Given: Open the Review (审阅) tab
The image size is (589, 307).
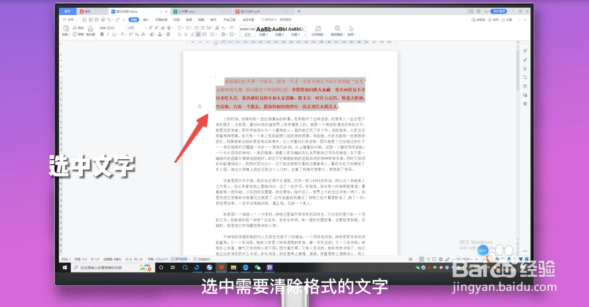Looking at the screenshot, I should pyautogui.click(x=189, y=20).
